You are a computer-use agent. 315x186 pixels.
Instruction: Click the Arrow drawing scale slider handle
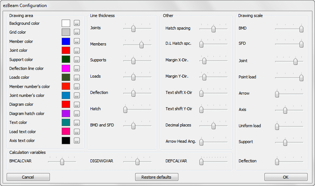(277, 94)
